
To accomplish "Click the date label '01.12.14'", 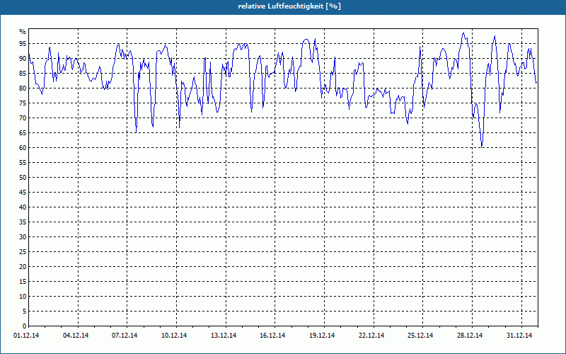I will 26,336.
